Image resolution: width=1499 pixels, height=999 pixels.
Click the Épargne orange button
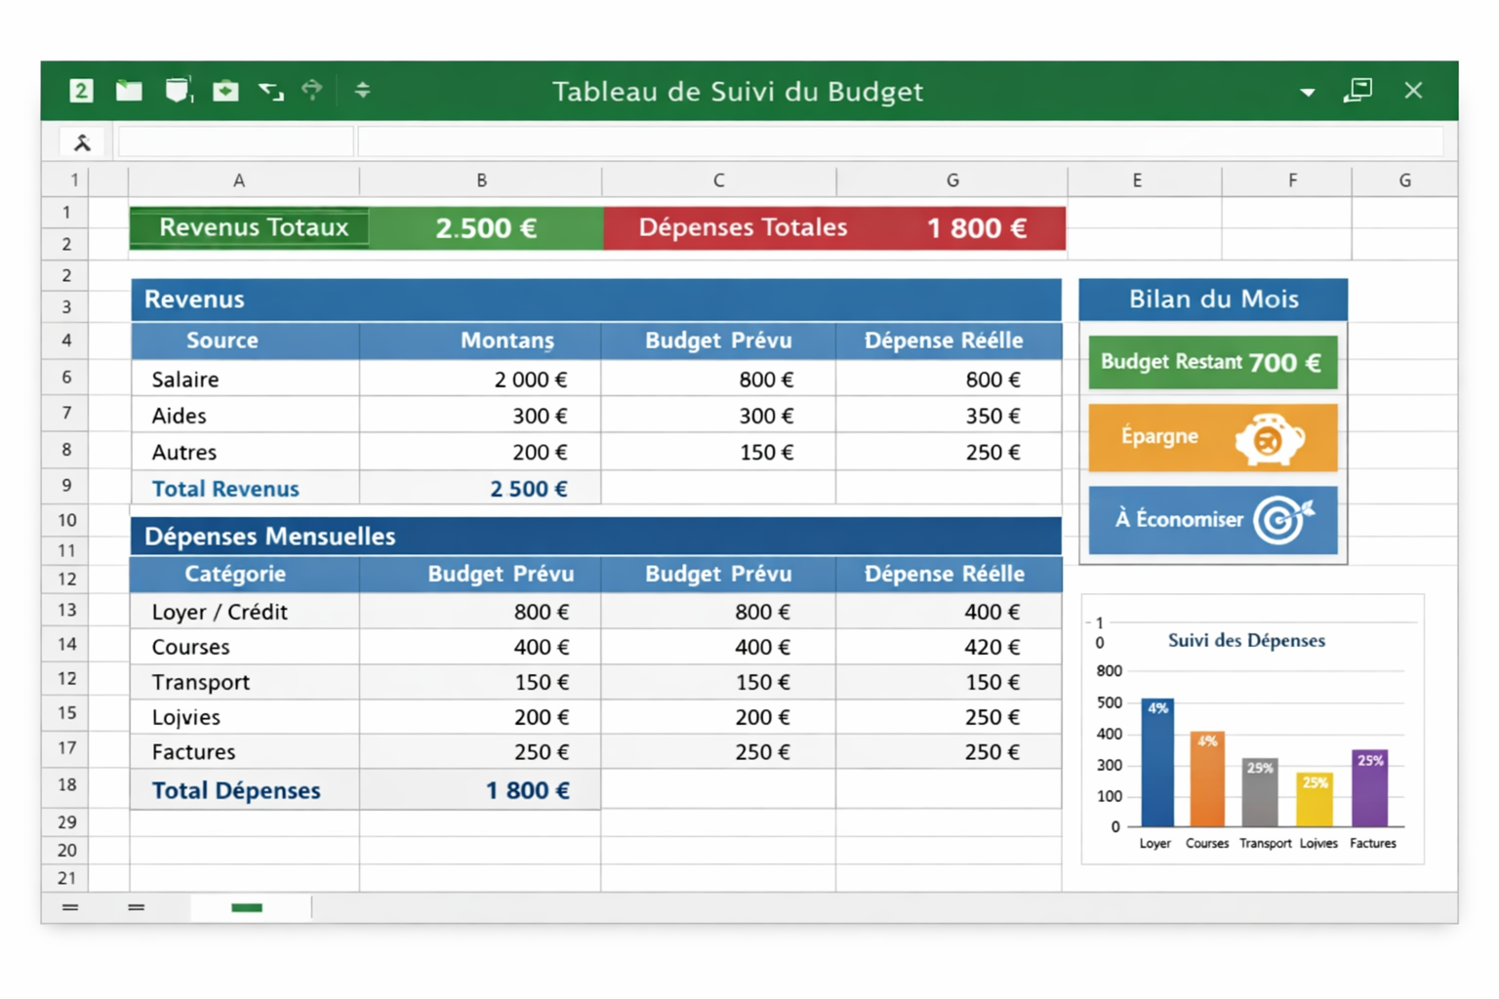click(1161, 437)
